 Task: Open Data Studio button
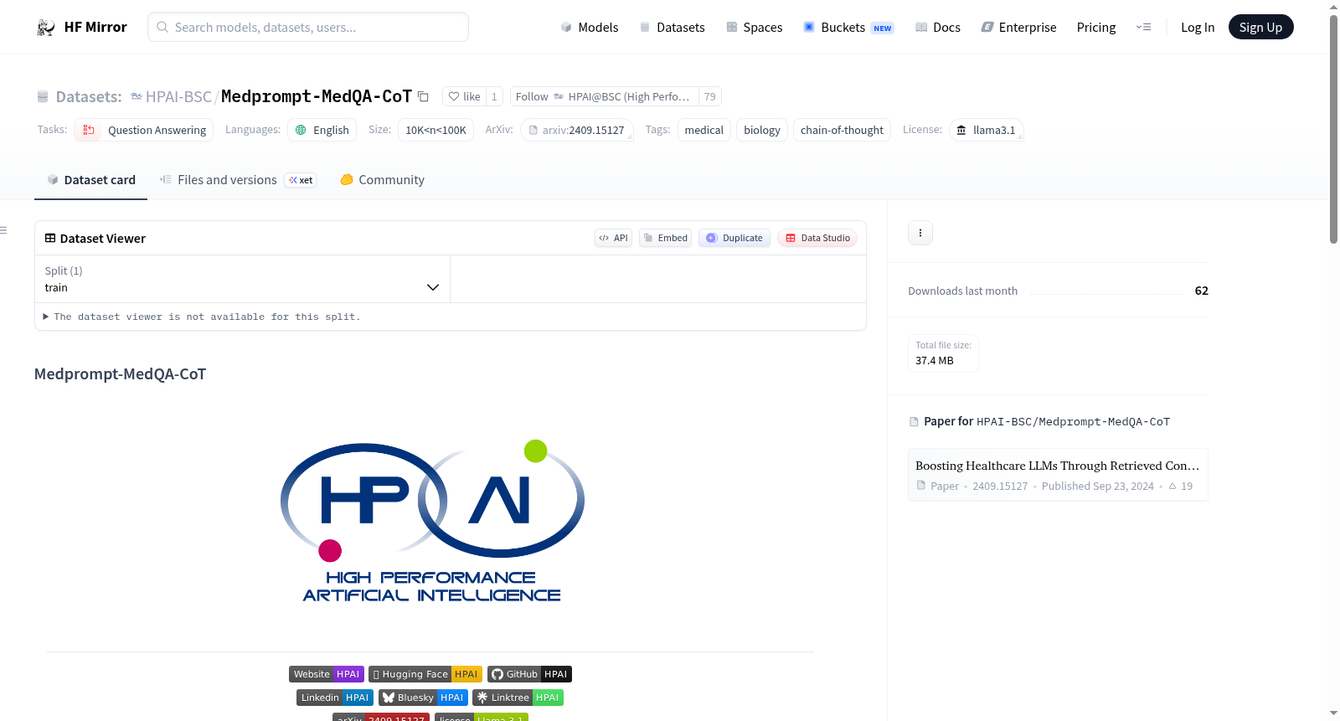(817, 238)
